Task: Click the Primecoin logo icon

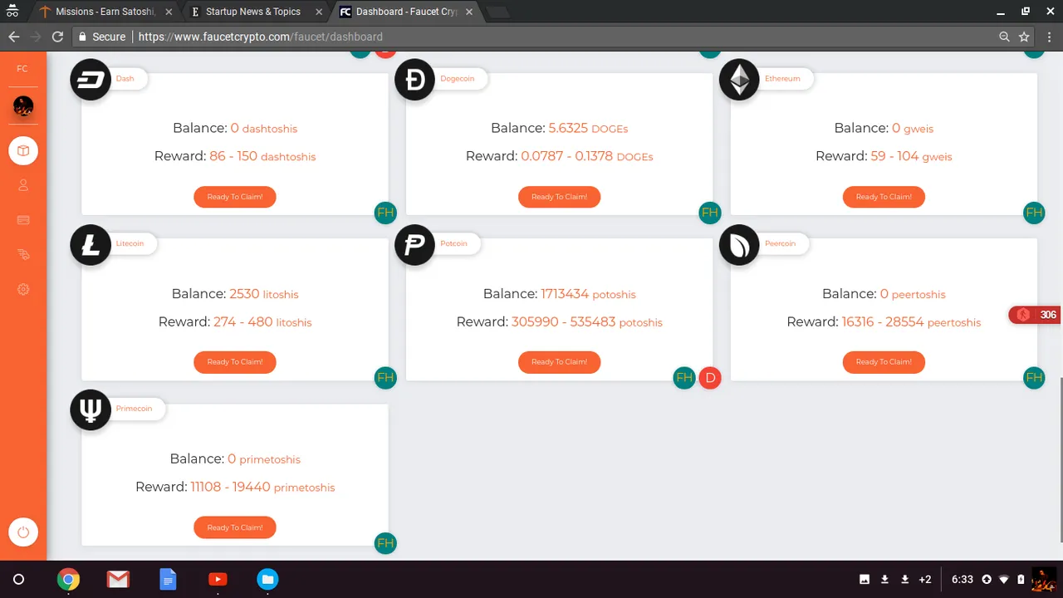Action: tap(91, 410)
